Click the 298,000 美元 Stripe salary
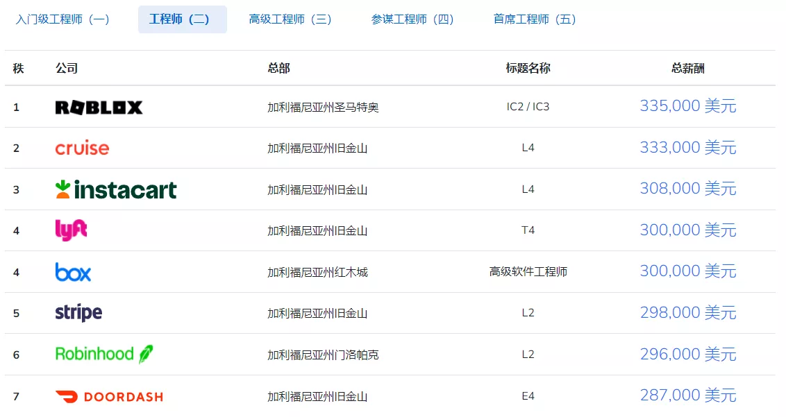The image size is (786, 417). pos(687,313)
